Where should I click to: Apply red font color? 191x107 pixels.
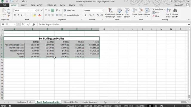coord(39,15)
